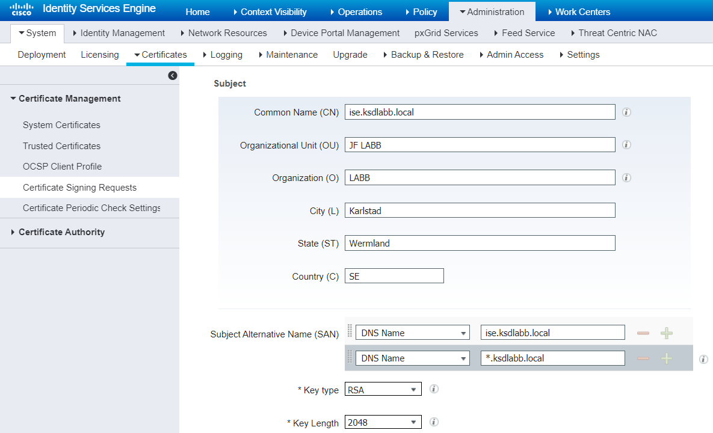Image resolution: width=713 pixels, height=433 pixels.
Task: Open the Context Visibility menu
Action: pos(270,12)
